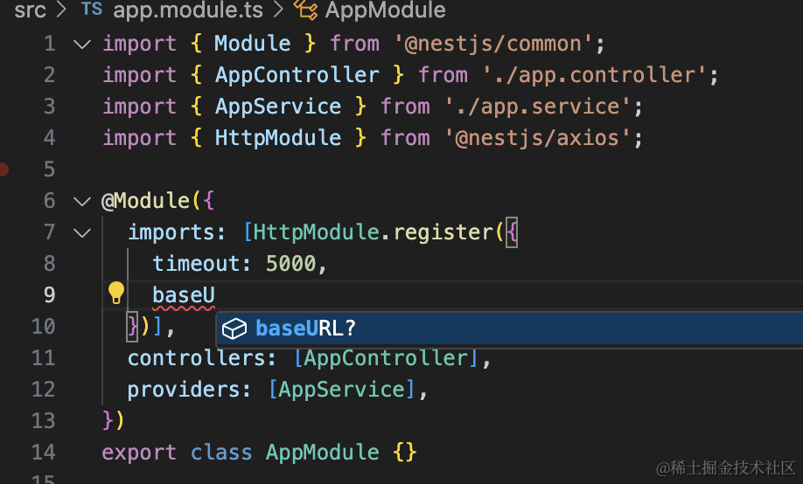
Task: Collapse the imports array at line 7
Action: pyautogui.click(x=81, y=232)
